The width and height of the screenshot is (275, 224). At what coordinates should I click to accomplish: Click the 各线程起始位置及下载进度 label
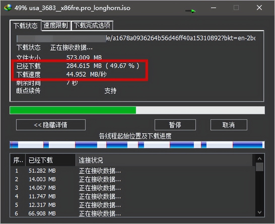[135, 136]
